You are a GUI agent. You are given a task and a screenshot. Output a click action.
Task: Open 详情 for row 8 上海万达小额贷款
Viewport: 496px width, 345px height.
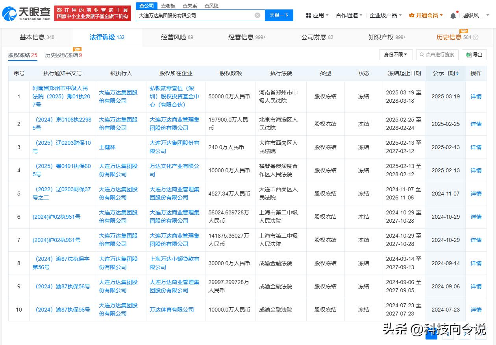(x=476, y=263)
